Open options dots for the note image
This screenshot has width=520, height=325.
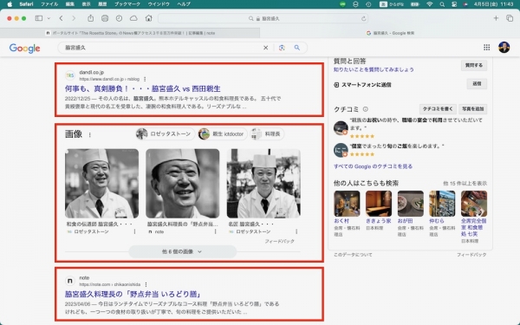point(216,231)
